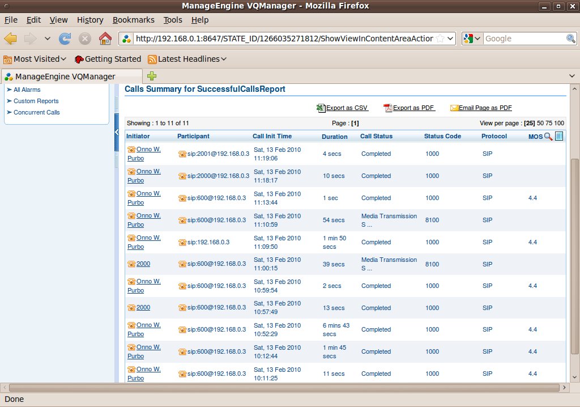Open the column chooser icon beside MOS
Screen dimensions: 580x407
pos(559,136)
